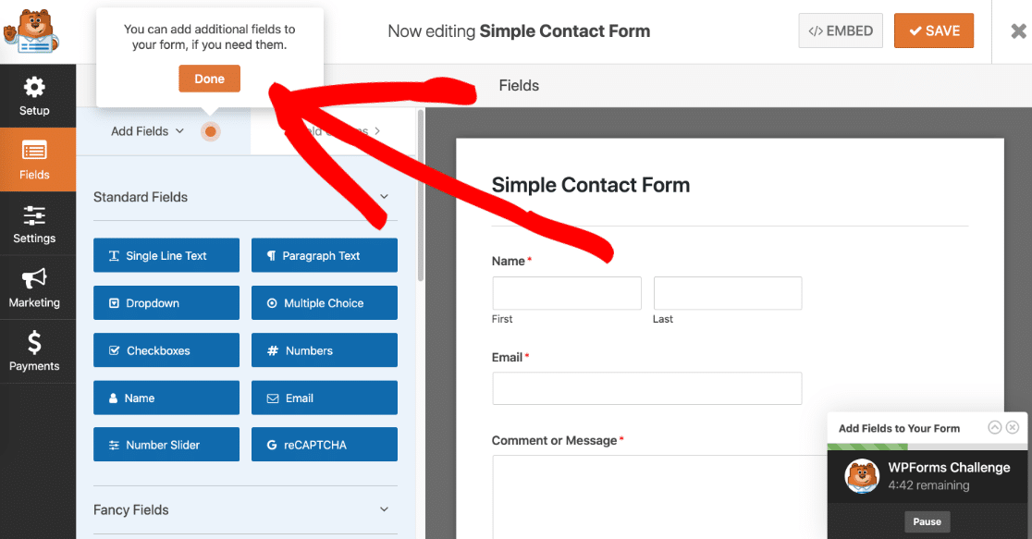
Task: Open the Embed form dialog
Action: click(841, 31)
